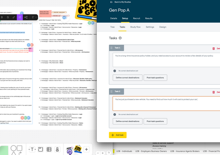The height and width of the screenshot is (155, 220).
Task: Click the back arrow to My Studies
Action: 111,2
